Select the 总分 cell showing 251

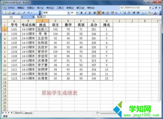tap(94, 29)
